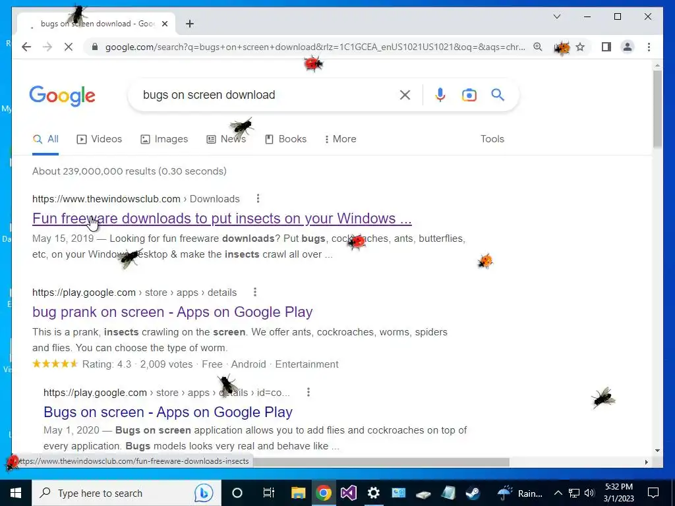Click the vertical scrollbar thumb
675x506 pixels.
[x=657, y=109]
